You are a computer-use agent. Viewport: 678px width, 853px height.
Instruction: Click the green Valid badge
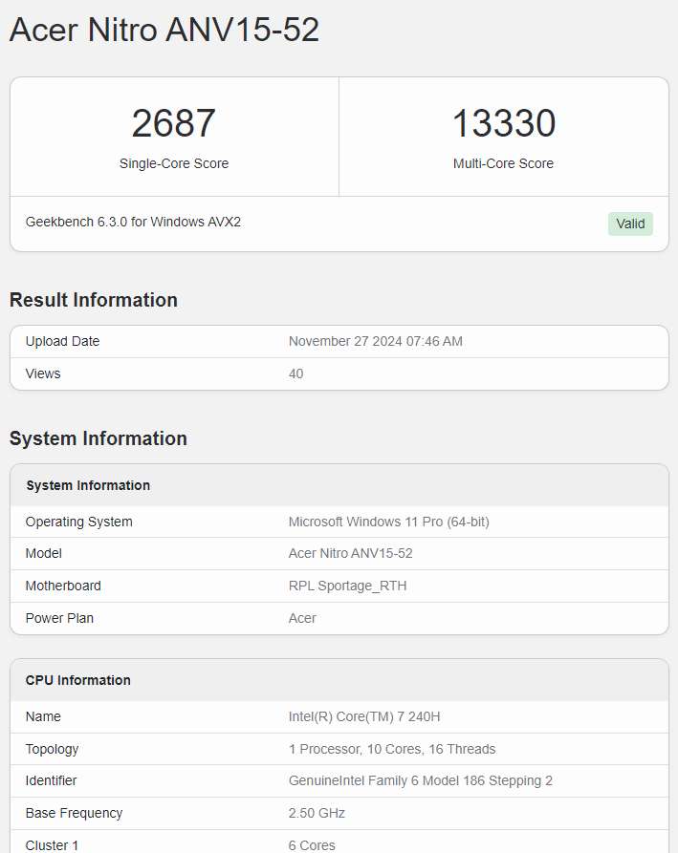(630, 224)
